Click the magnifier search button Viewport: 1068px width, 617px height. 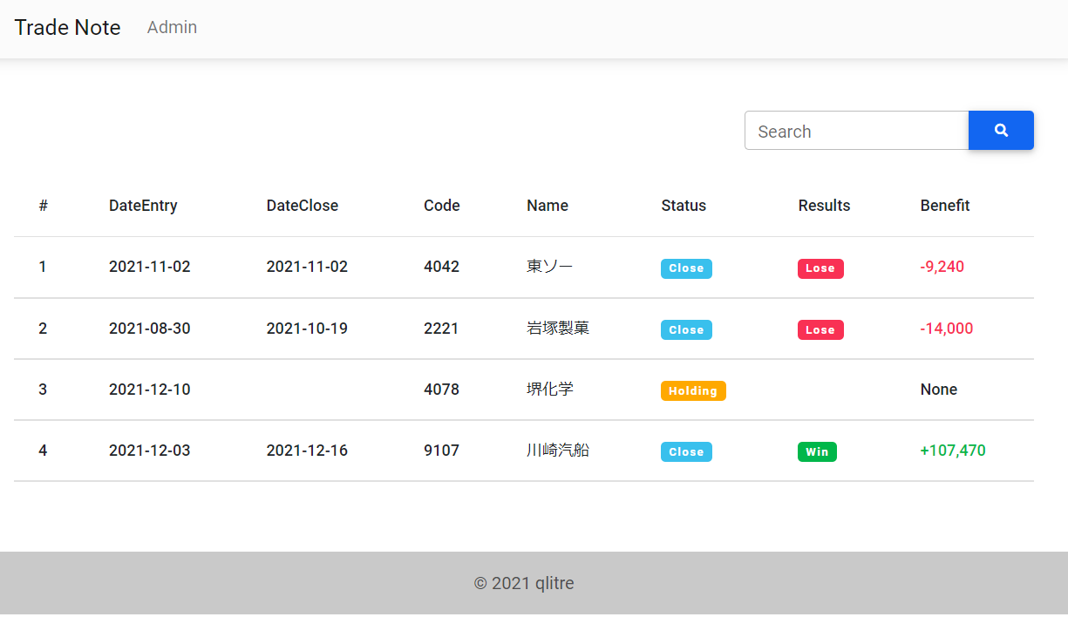coord(1001,130)
